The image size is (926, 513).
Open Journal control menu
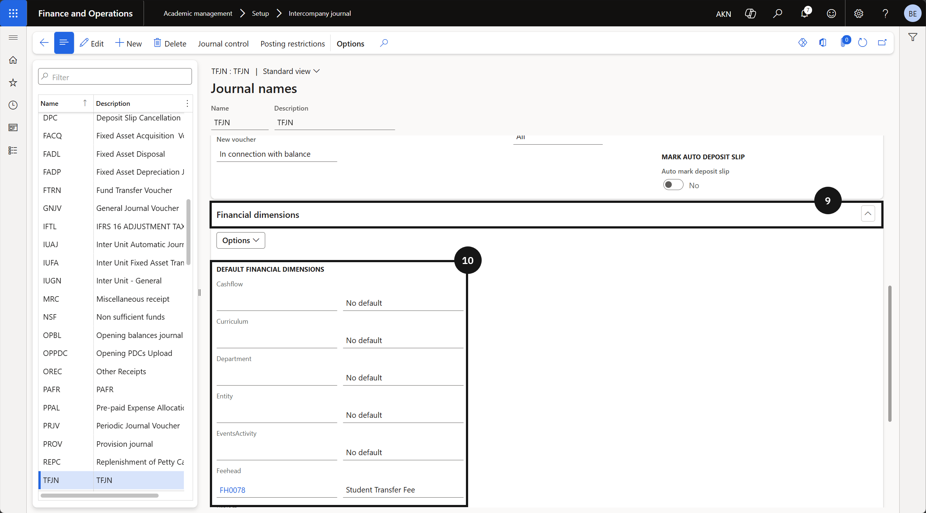pos(223,44)
